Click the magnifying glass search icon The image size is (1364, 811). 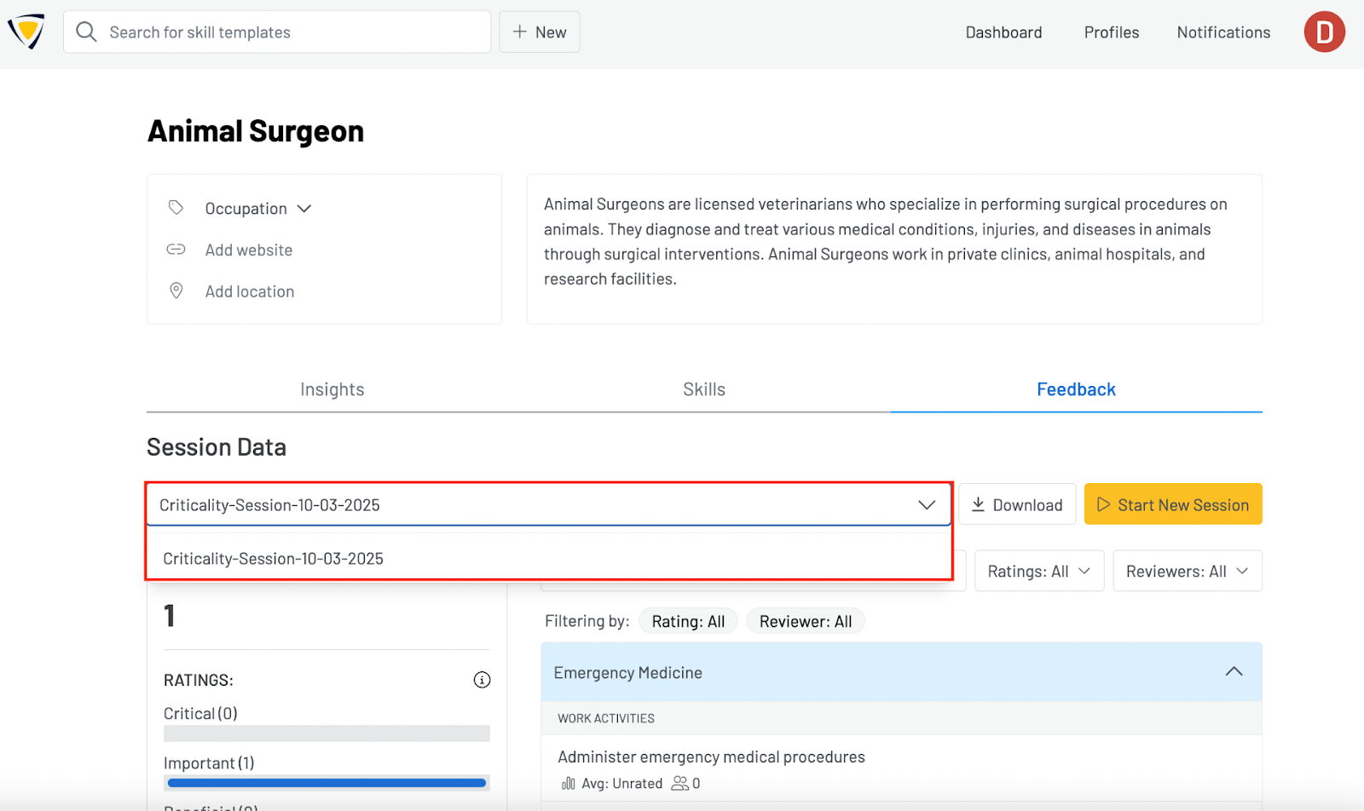pyautogui.click(x=86, y=32)
